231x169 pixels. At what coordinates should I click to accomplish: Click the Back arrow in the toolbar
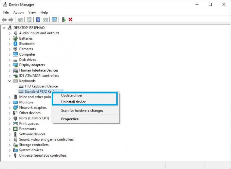coord(4,20)
